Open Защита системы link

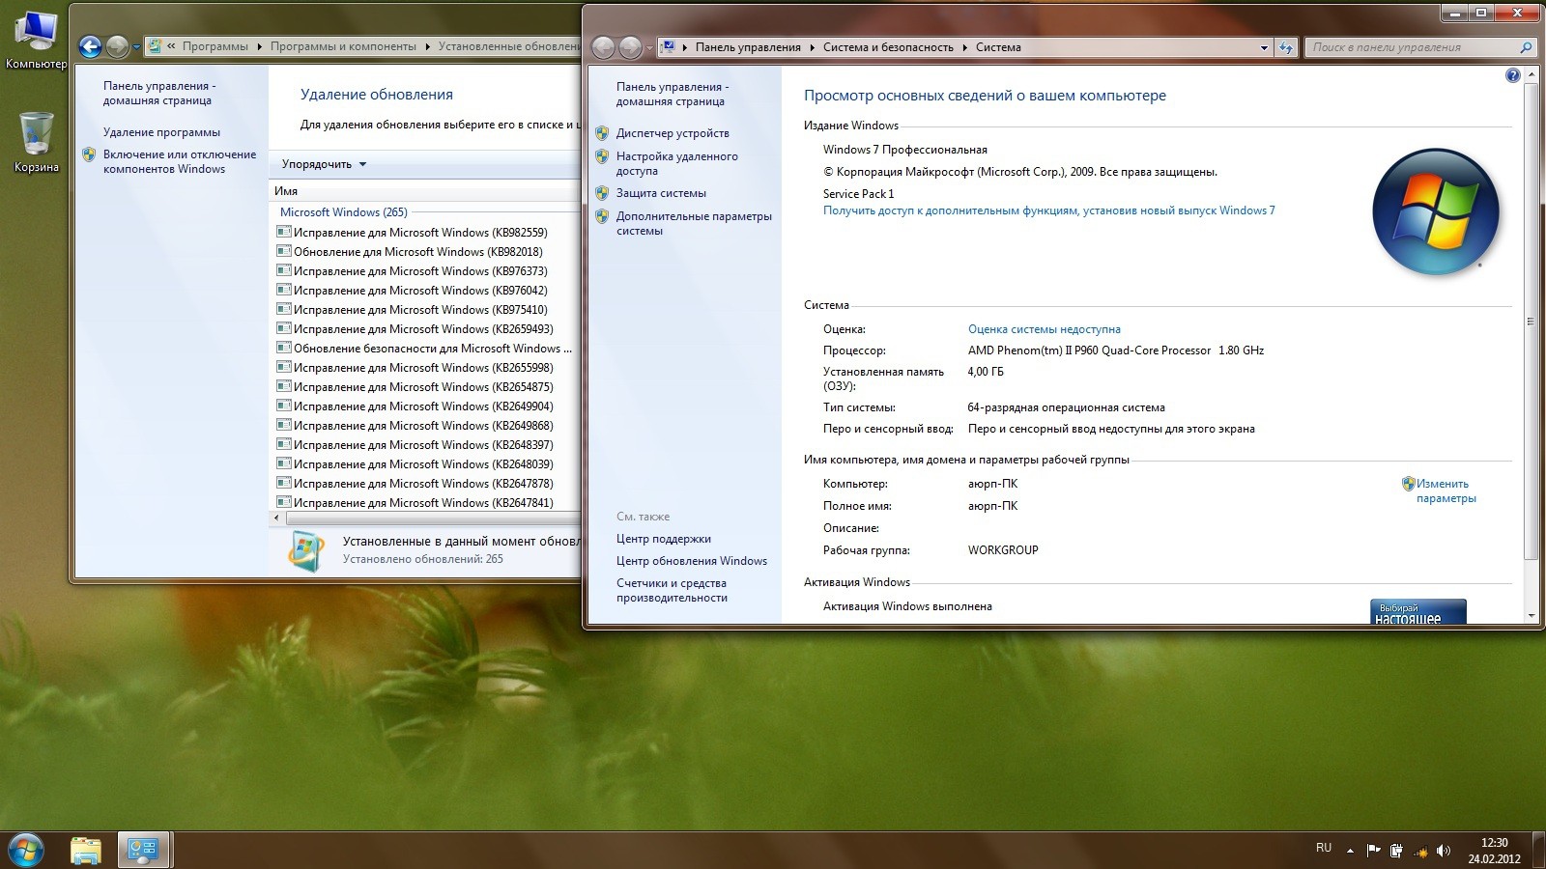661,193
